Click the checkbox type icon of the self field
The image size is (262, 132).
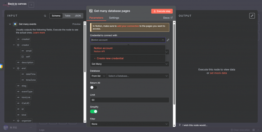point(23,57)
